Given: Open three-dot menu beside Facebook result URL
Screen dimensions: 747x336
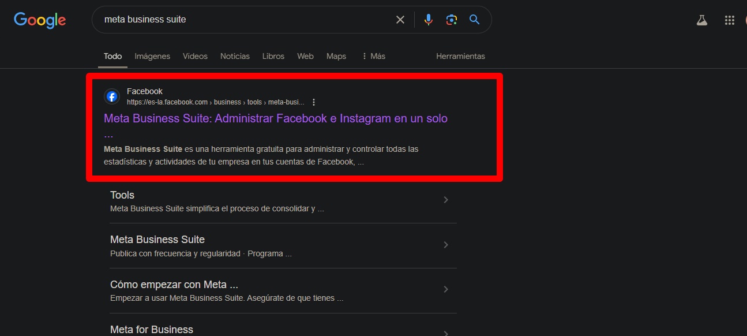Looking at the screenshot, I should tap(314, 102).
